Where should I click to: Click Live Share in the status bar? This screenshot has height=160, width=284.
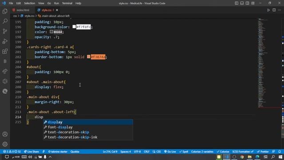(32, 152)
